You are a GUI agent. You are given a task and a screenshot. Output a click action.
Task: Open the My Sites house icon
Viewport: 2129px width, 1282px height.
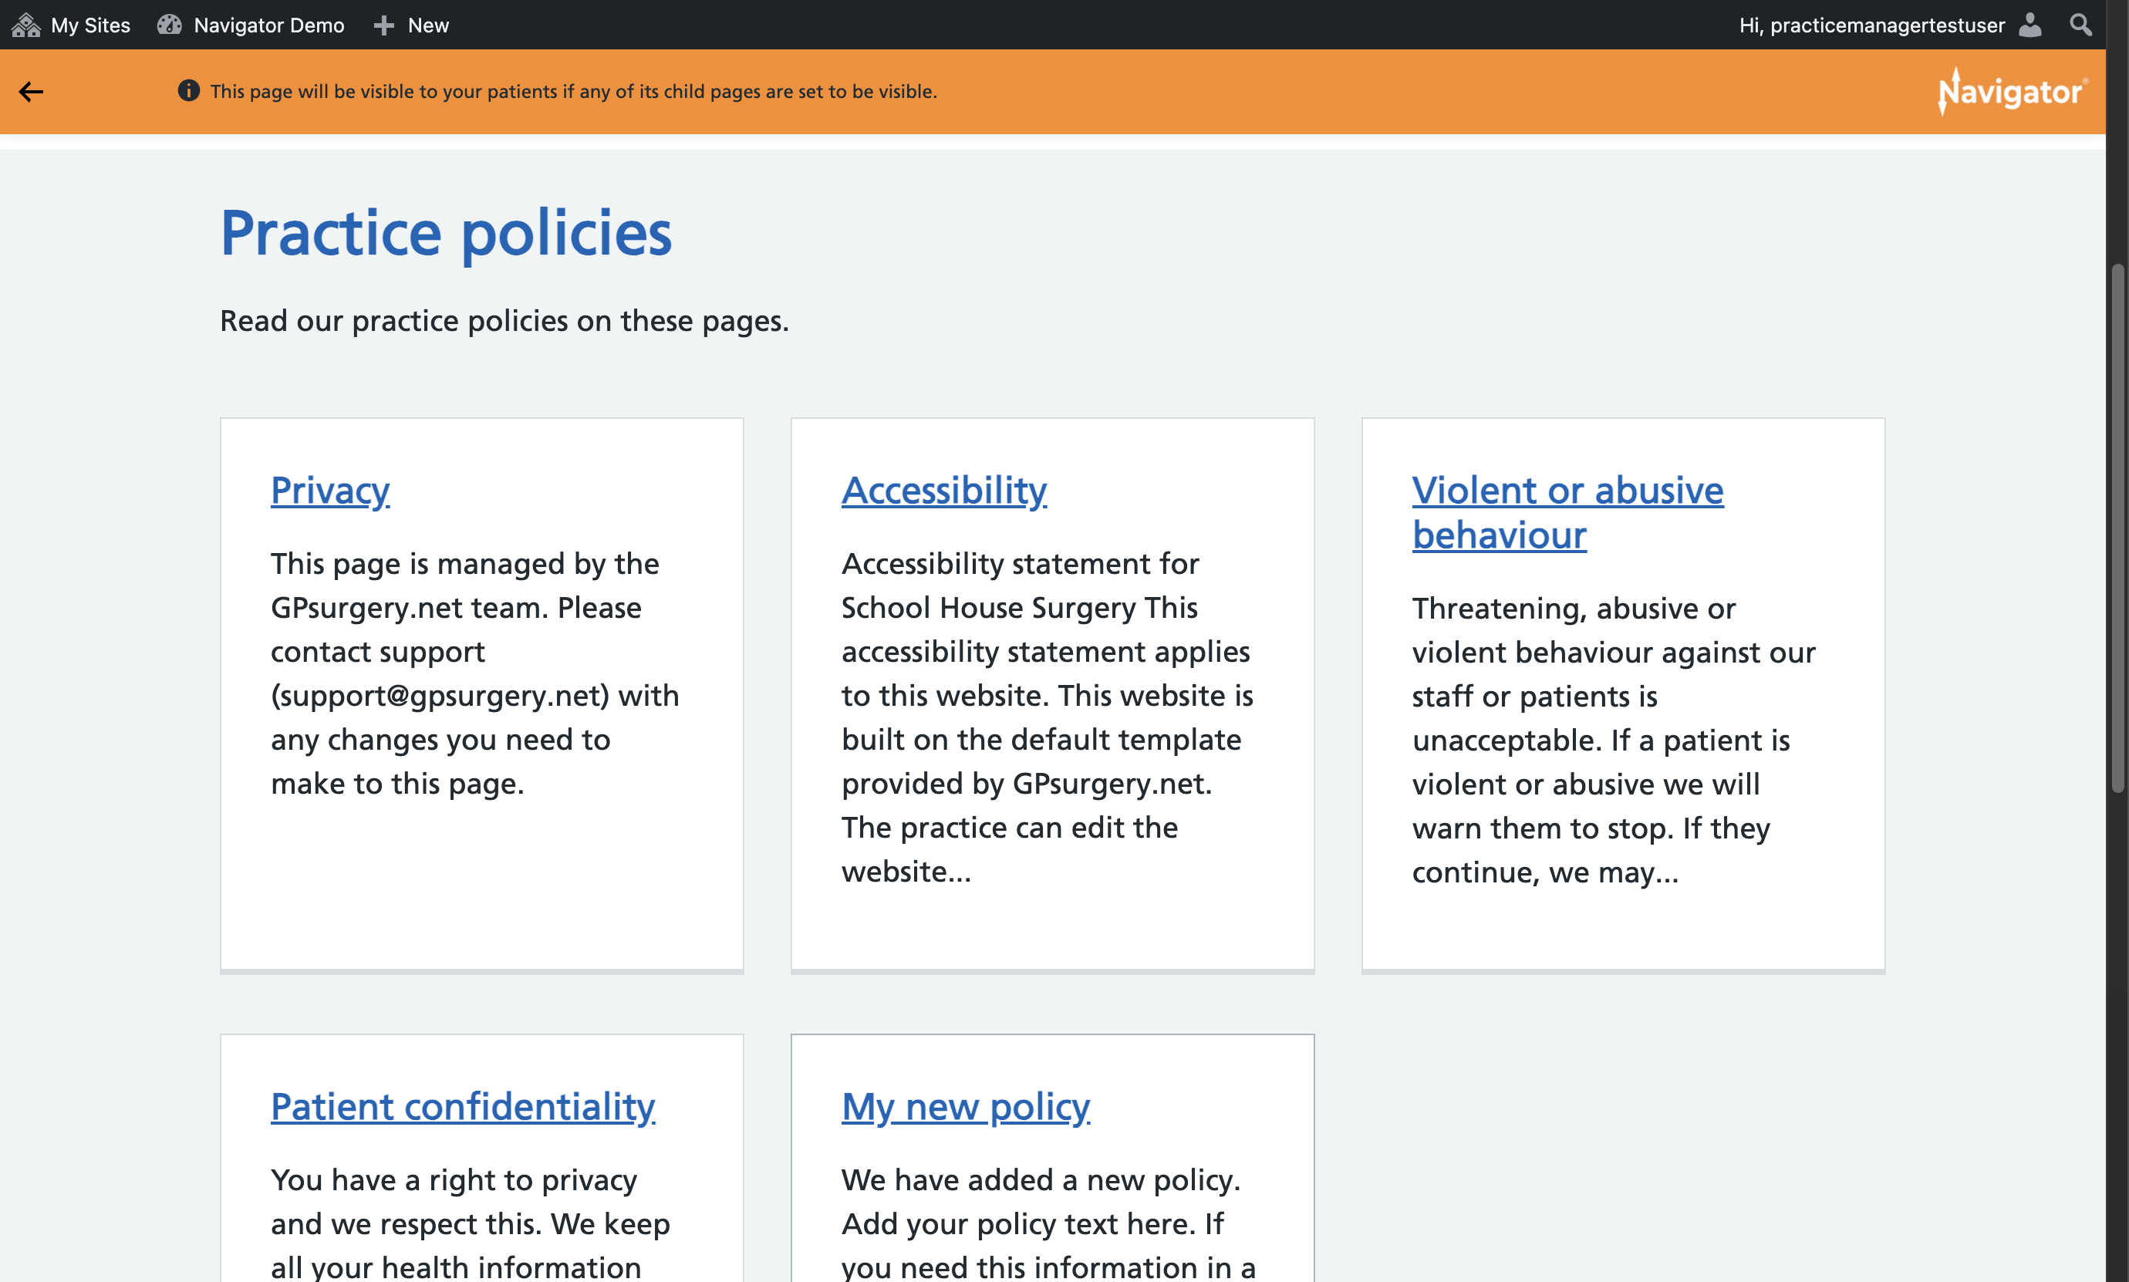[26, 25]
